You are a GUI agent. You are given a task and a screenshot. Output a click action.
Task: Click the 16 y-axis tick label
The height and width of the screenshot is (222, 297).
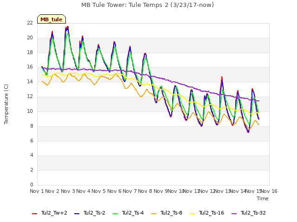[30, 67]
